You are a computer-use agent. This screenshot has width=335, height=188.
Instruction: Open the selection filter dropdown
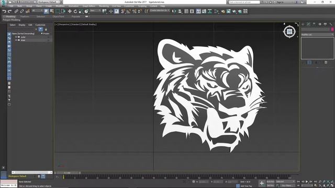37,10
